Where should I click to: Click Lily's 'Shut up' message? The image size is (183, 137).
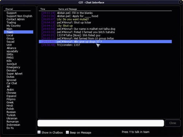click(105, 26)
